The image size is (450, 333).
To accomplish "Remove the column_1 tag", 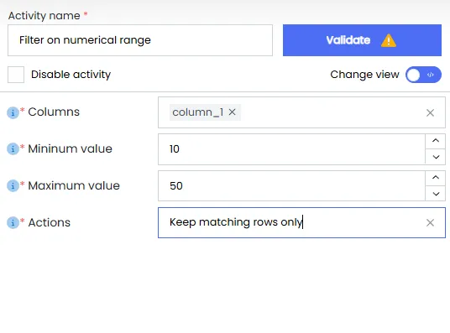I will coord(233,112).
